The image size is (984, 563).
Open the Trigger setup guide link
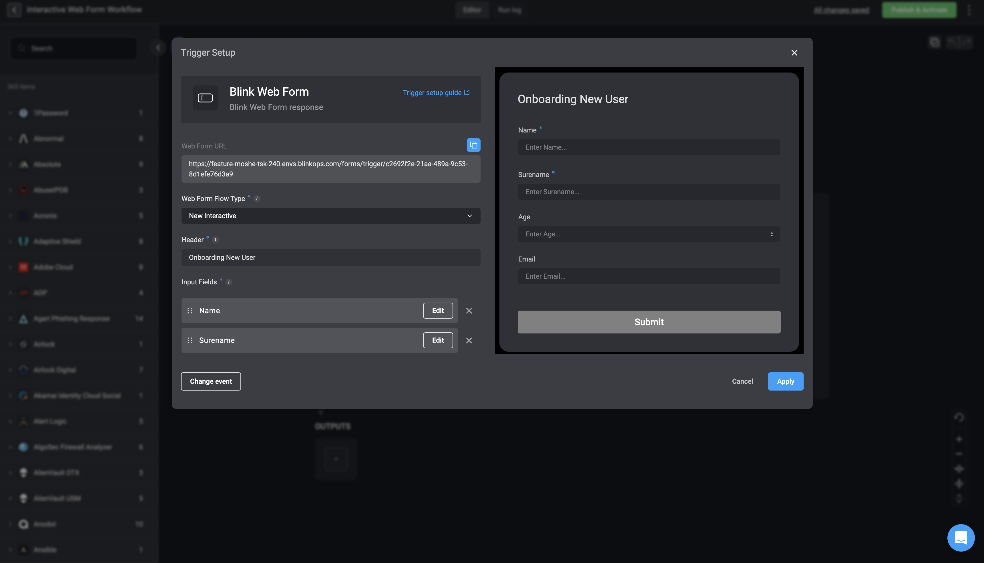click(436, 93)
